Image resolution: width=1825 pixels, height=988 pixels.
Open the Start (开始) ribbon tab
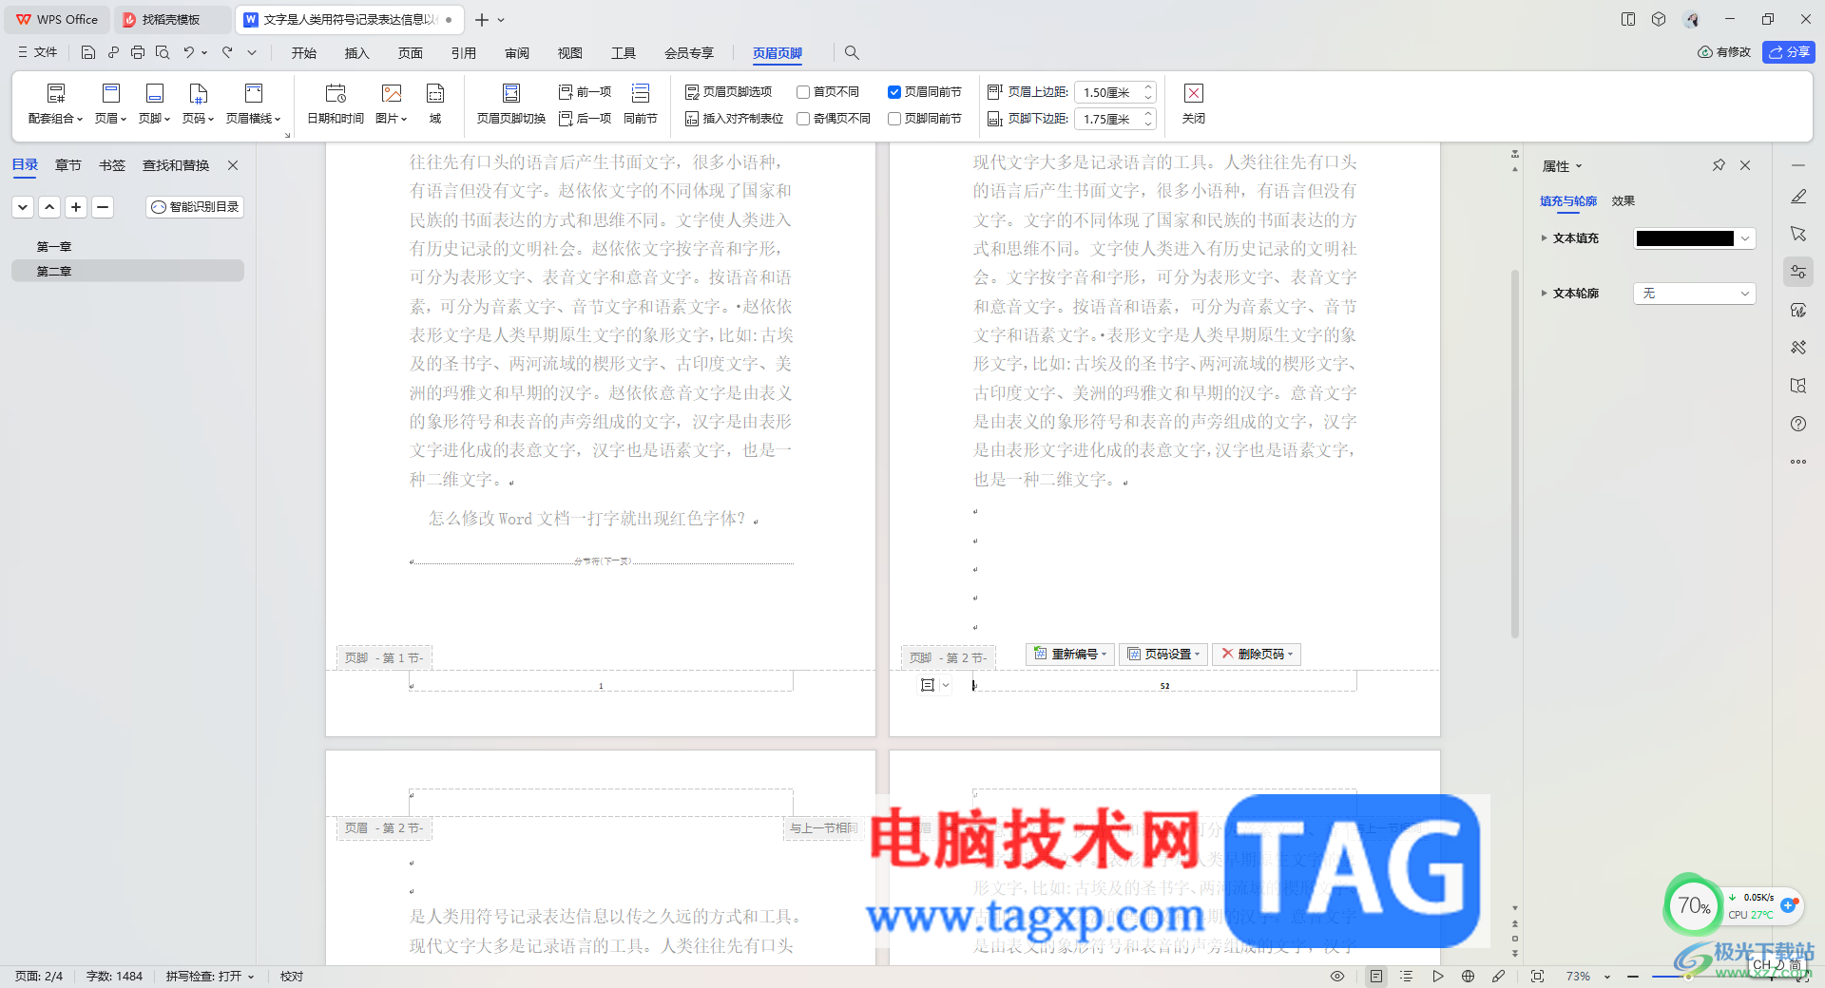[304, 52]
